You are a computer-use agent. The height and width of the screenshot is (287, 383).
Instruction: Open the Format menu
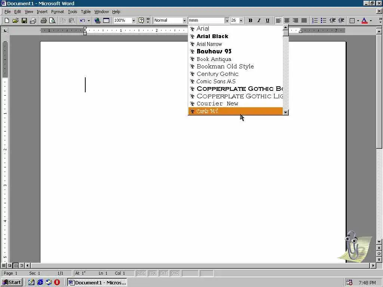tap(57, 12)
